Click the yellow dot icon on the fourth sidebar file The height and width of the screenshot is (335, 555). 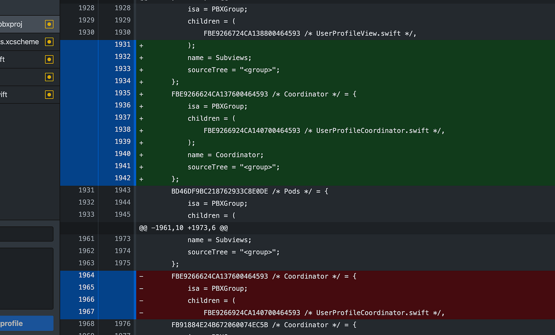tap(49, 77)
